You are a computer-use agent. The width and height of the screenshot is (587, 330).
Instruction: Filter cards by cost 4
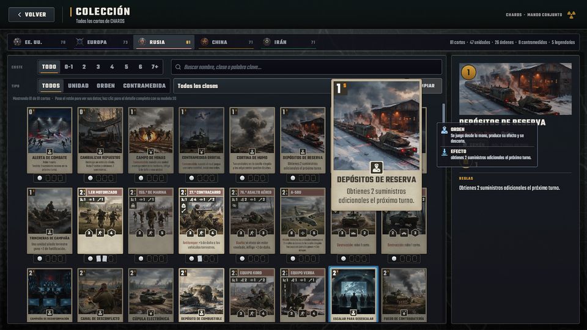pos(112,67)
